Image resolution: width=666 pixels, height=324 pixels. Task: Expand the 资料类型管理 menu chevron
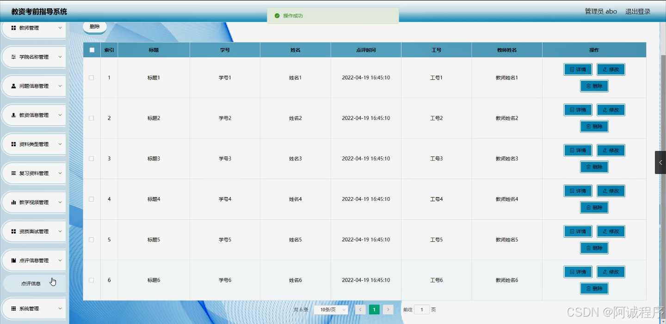click(x=60, y=144)
